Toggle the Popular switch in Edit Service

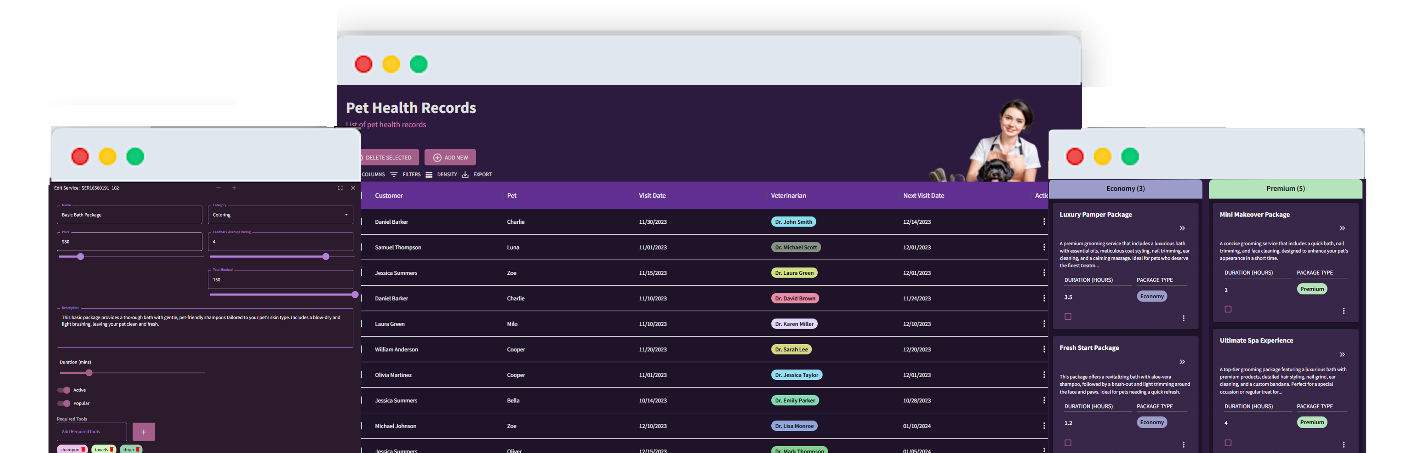(64, 403)
